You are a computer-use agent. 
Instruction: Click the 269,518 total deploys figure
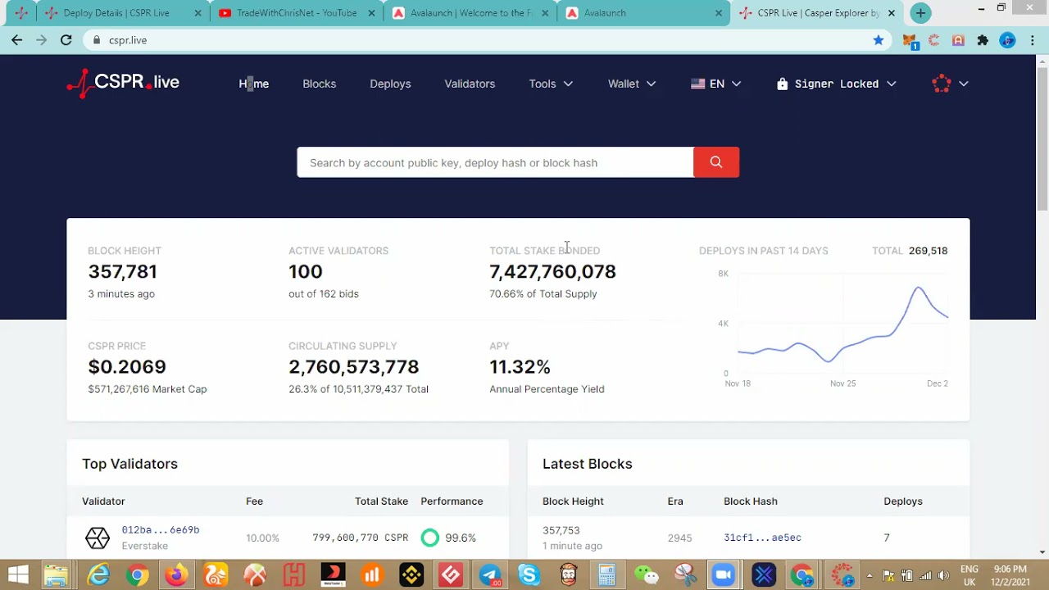tap(928, 251)
